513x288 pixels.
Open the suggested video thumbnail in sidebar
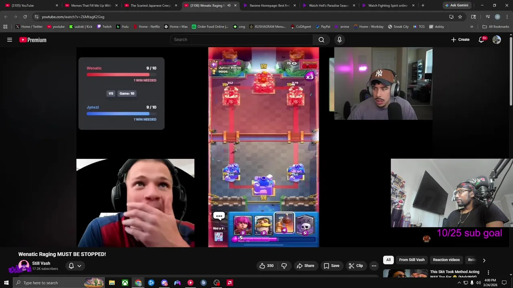click(405, 274)
